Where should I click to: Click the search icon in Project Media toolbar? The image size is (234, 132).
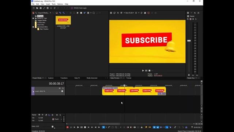point(94,13)
